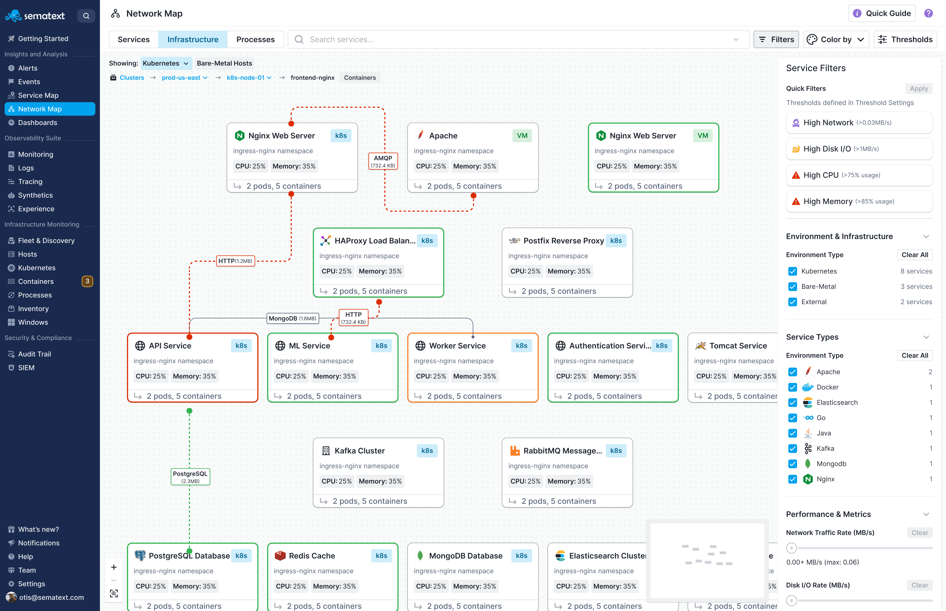Open the Filters icon

pyautogui.click(x=763, y=39)
